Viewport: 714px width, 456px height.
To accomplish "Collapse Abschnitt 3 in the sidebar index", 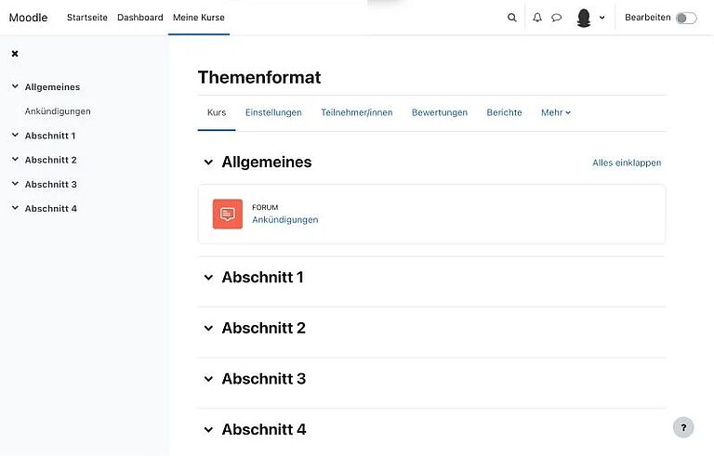I will point(15,184).
